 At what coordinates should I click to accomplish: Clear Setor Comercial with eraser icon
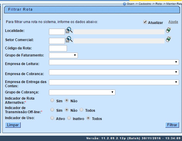(168, 39)
